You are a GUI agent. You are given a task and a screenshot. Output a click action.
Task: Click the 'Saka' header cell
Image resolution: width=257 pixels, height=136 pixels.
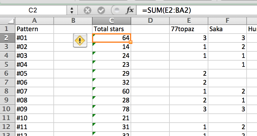[x=227, y=29]
